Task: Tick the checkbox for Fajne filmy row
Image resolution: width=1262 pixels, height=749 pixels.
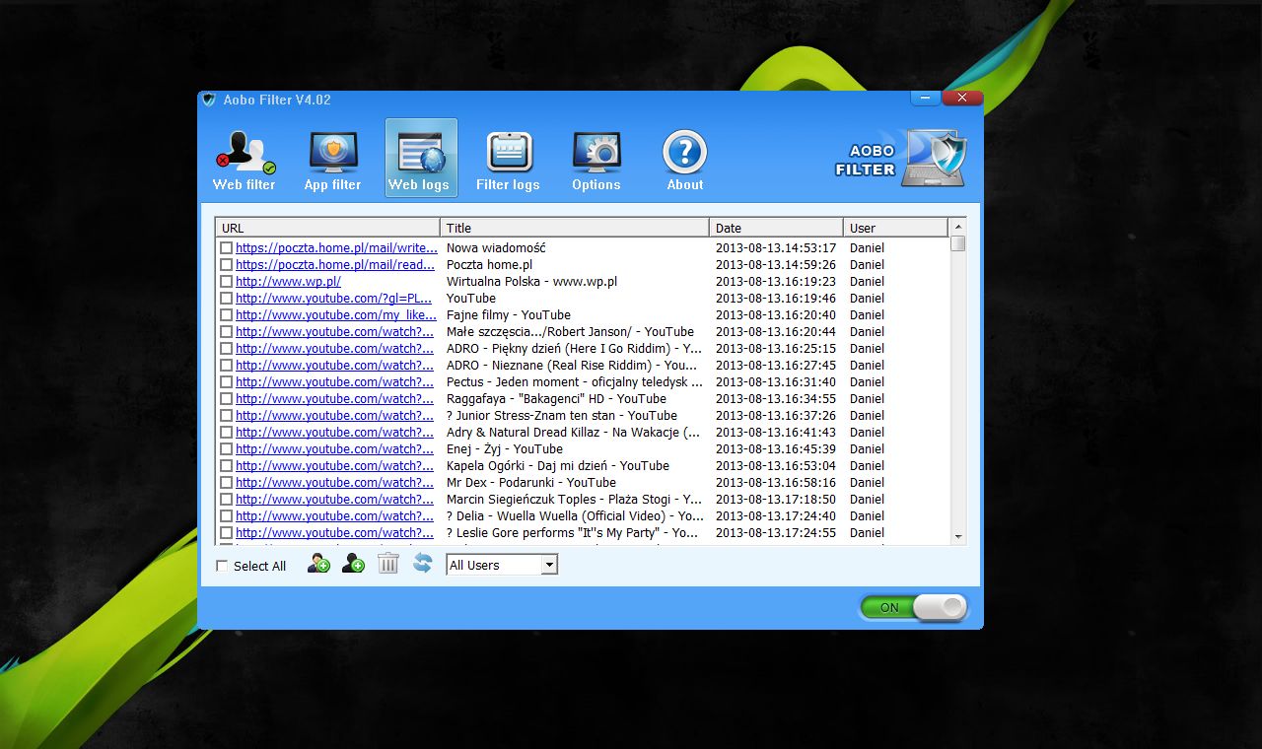Action: tap(227, 315)
